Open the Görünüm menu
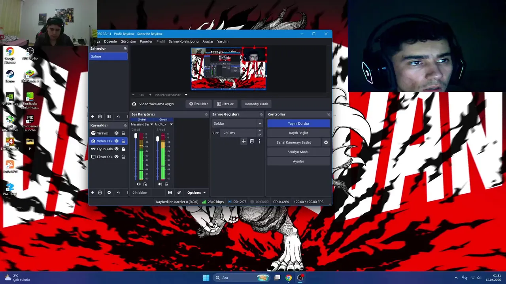The image size is (506, 284). [128, 41]
